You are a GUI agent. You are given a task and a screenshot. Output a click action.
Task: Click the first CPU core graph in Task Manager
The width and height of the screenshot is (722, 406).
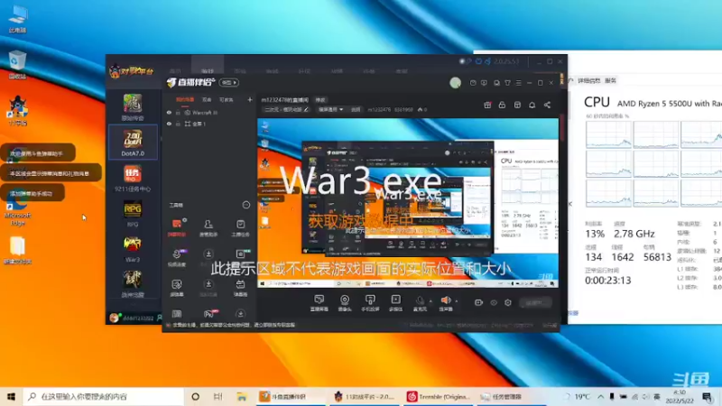point(608,134)
